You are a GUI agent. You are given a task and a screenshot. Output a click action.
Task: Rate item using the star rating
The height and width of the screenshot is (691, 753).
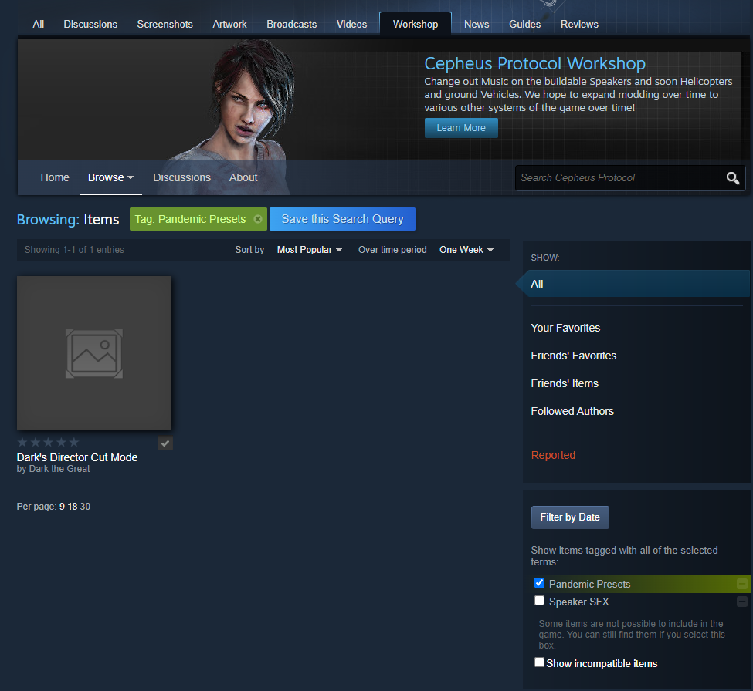click(x=48, y=442)
